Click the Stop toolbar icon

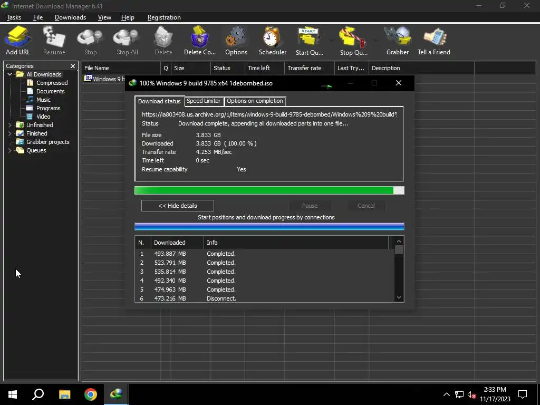(90, 41)
